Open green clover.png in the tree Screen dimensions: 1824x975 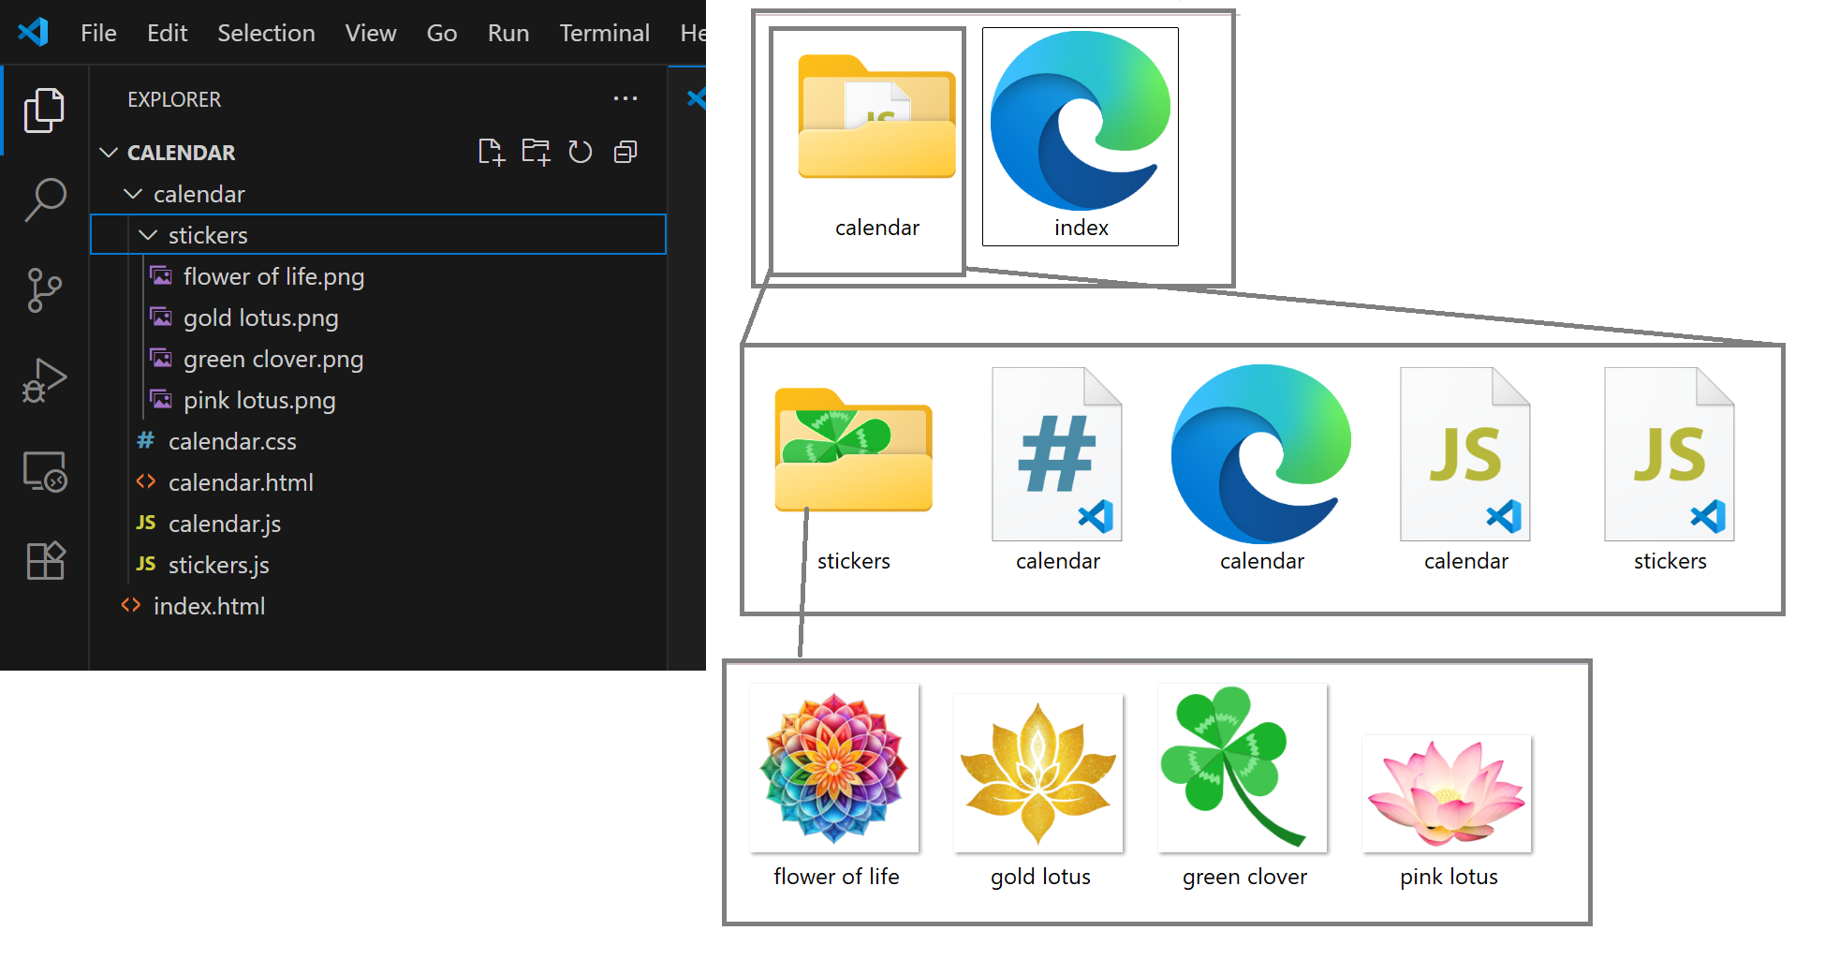pos(378,359)
